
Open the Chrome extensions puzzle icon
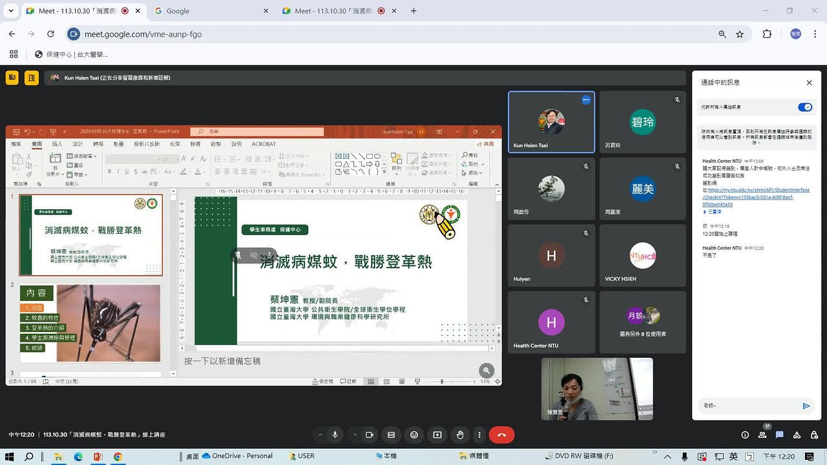(x=767, y=34)
